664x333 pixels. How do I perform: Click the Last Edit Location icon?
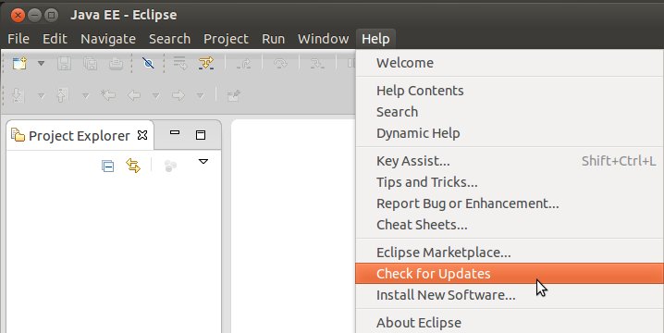(x=108, y=96)
